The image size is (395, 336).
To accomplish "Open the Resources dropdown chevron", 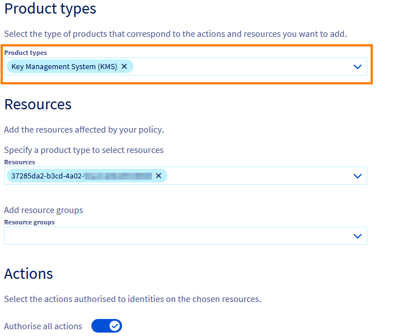I will (x=358, y=176).
